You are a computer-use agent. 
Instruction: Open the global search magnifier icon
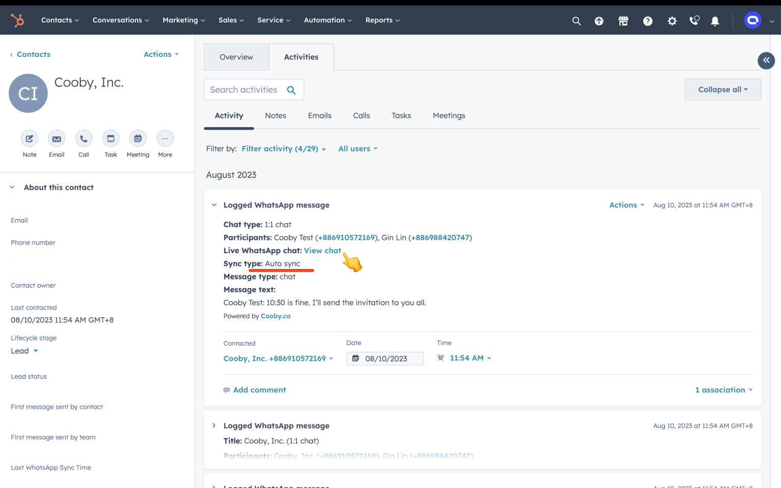pos(576,21)
